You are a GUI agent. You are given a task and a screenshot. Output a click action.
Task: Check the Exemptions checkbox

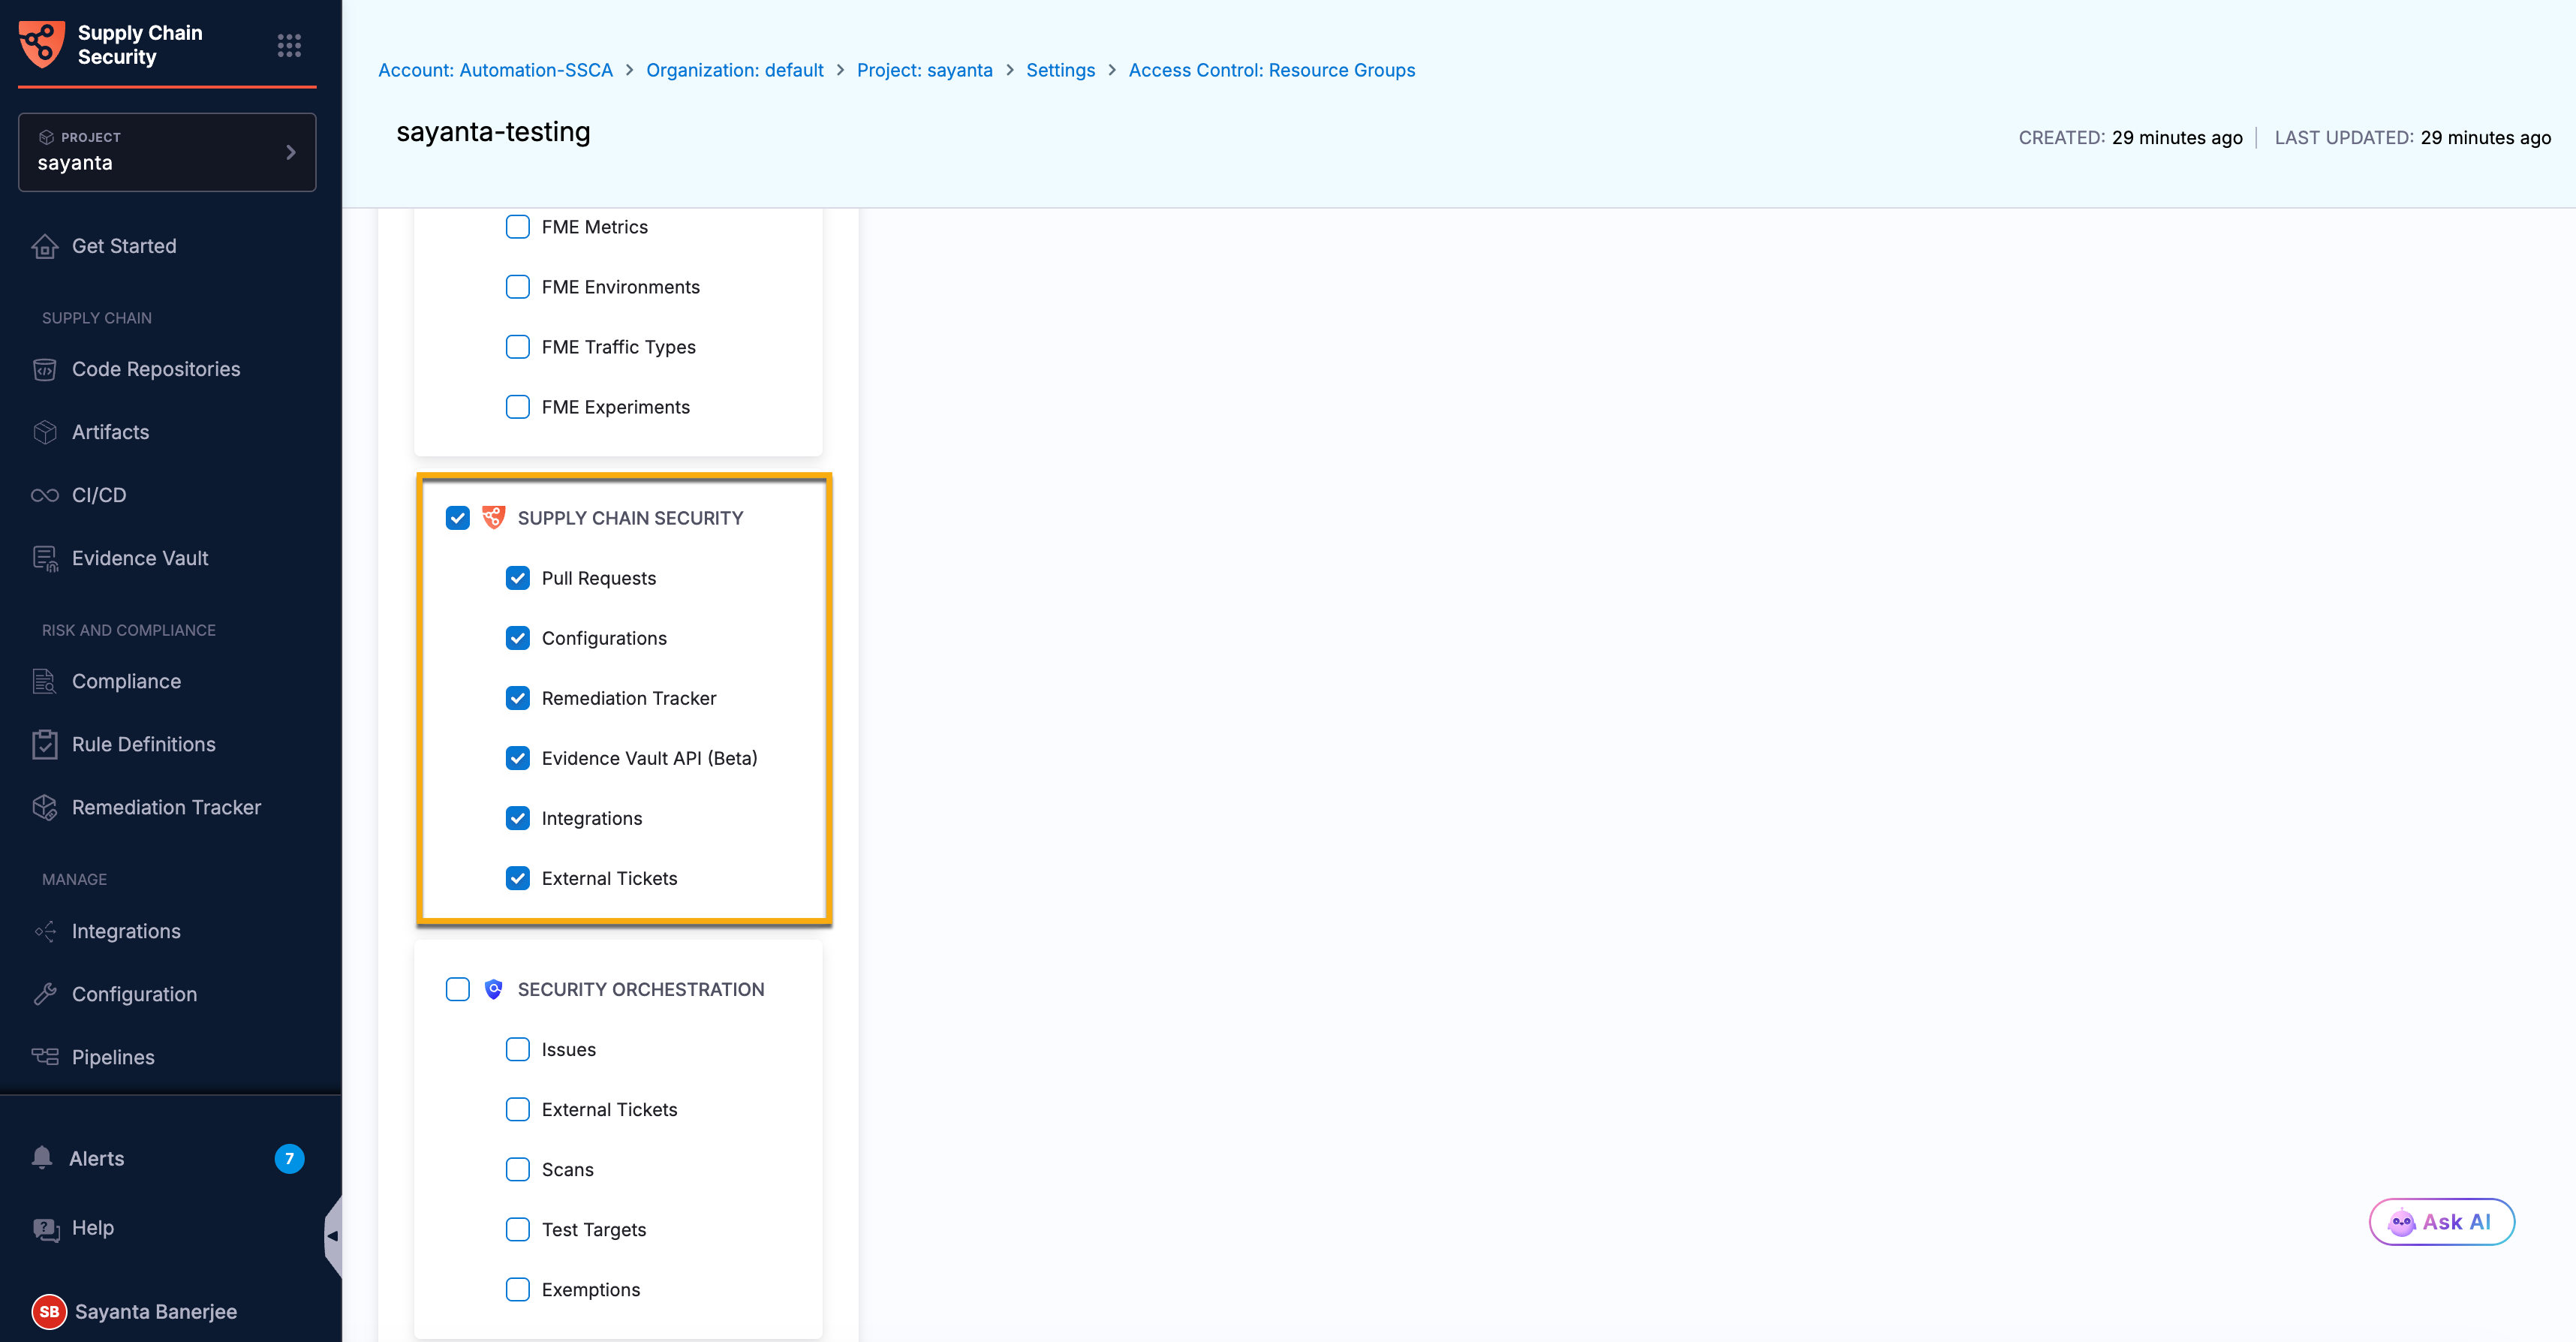[x=518, y=1289]
